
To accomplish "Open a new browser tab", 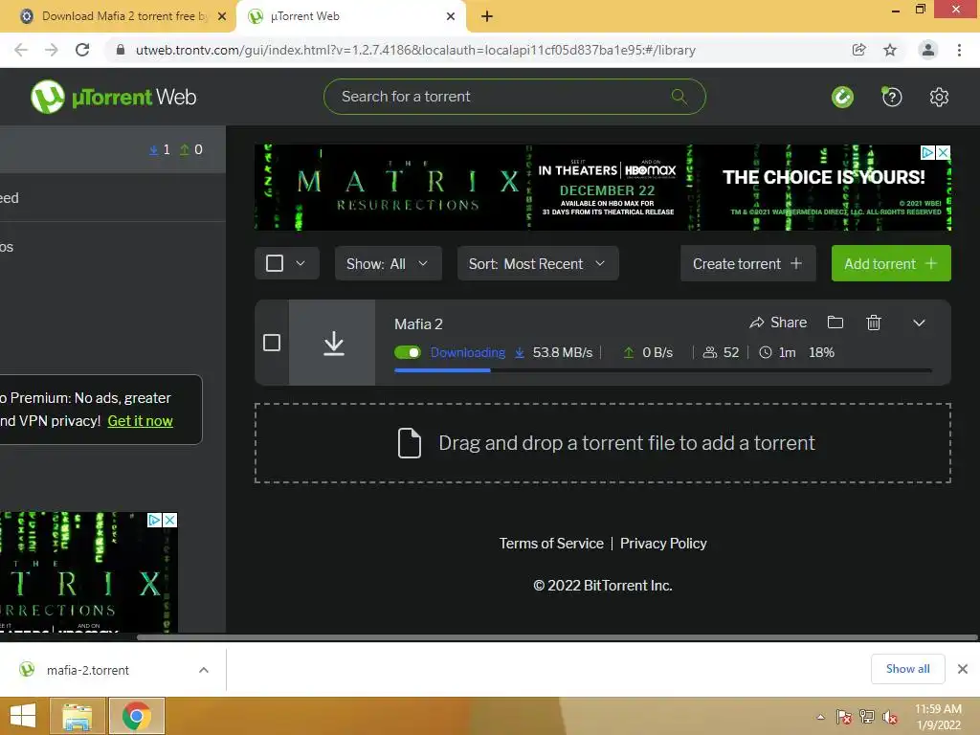I will [x=487, y=17].
